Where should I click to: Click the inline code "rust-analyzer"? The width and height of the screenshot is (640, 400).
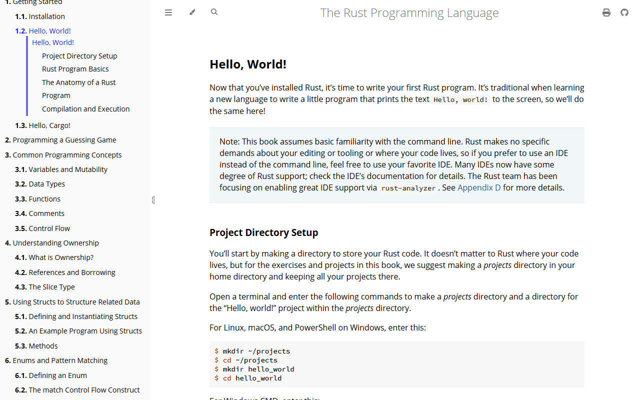[408, 188]
